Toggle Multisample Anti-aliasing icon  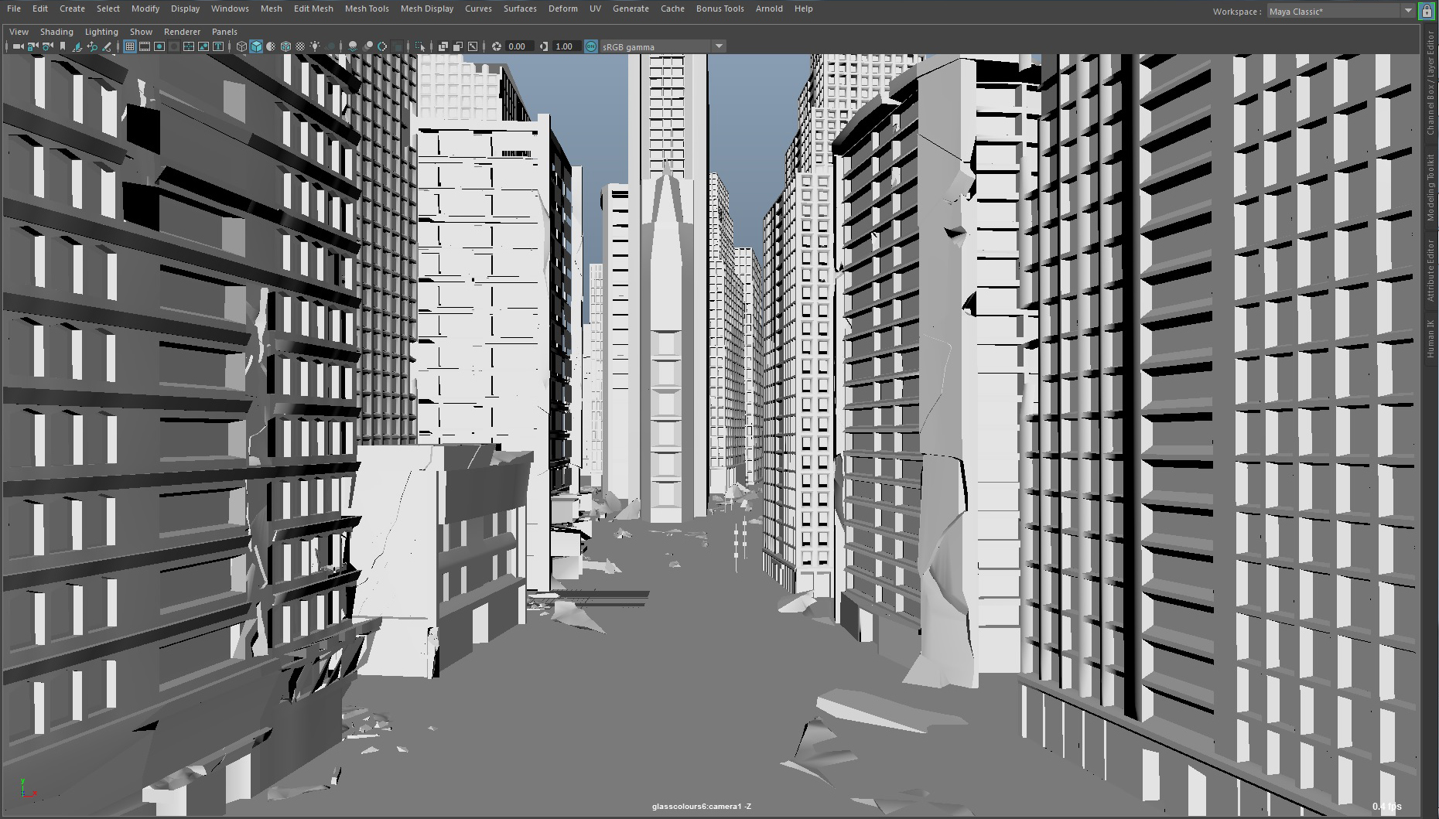[x=382, y=46]
